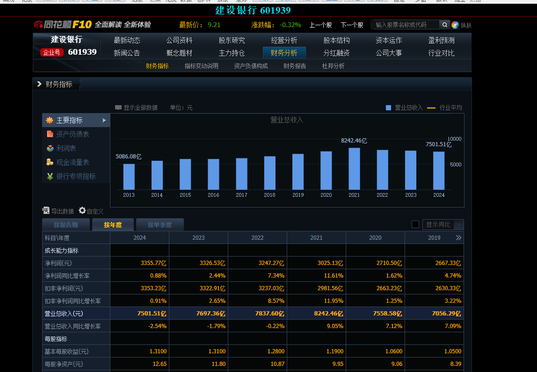This screenshot has height=372, width=537.
Task: Go to 公司资料 menu item
Action: pos(179,40)
